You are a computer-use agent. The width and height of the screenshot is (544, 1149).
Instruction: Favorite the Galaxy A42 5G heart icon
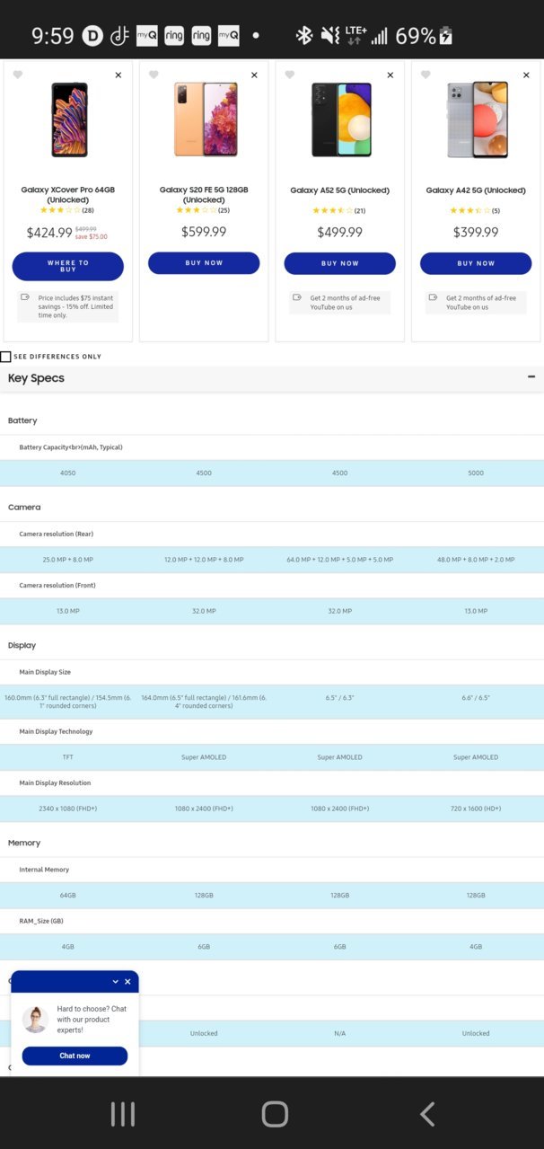click(426, 75)
